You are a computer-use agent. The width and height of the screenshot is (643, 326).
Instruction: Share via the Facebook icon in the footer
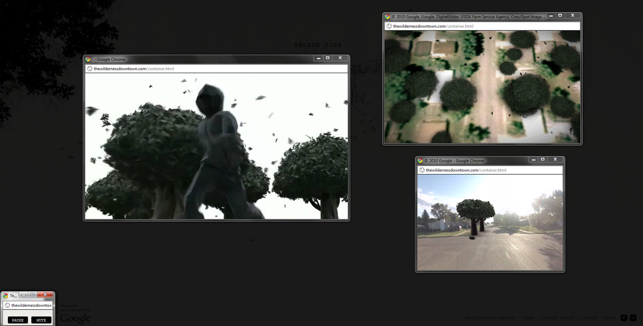(624, 318)
